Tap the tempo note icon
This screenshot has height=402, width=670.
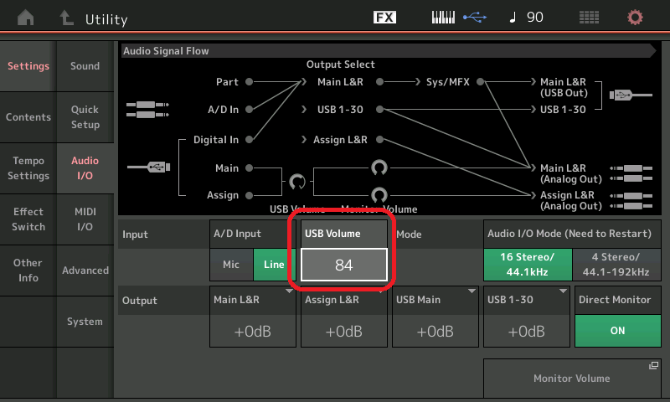(513, 18)
